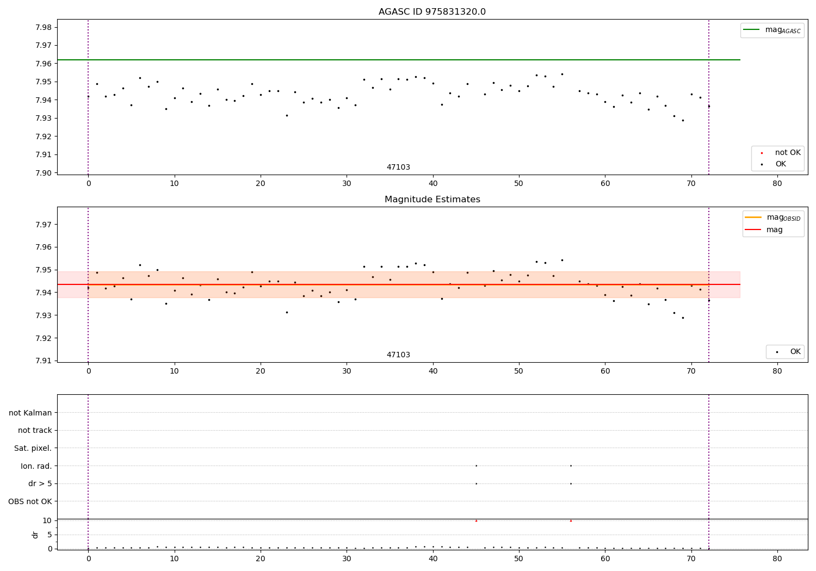Screen dimensions: 816x571
Task: Click the red triangle marker at x=56
Action: 571,520
